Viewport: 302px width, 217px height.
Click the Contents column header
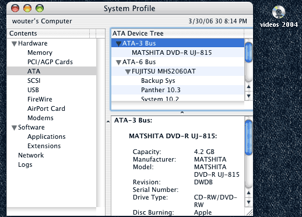click(49, 33)
